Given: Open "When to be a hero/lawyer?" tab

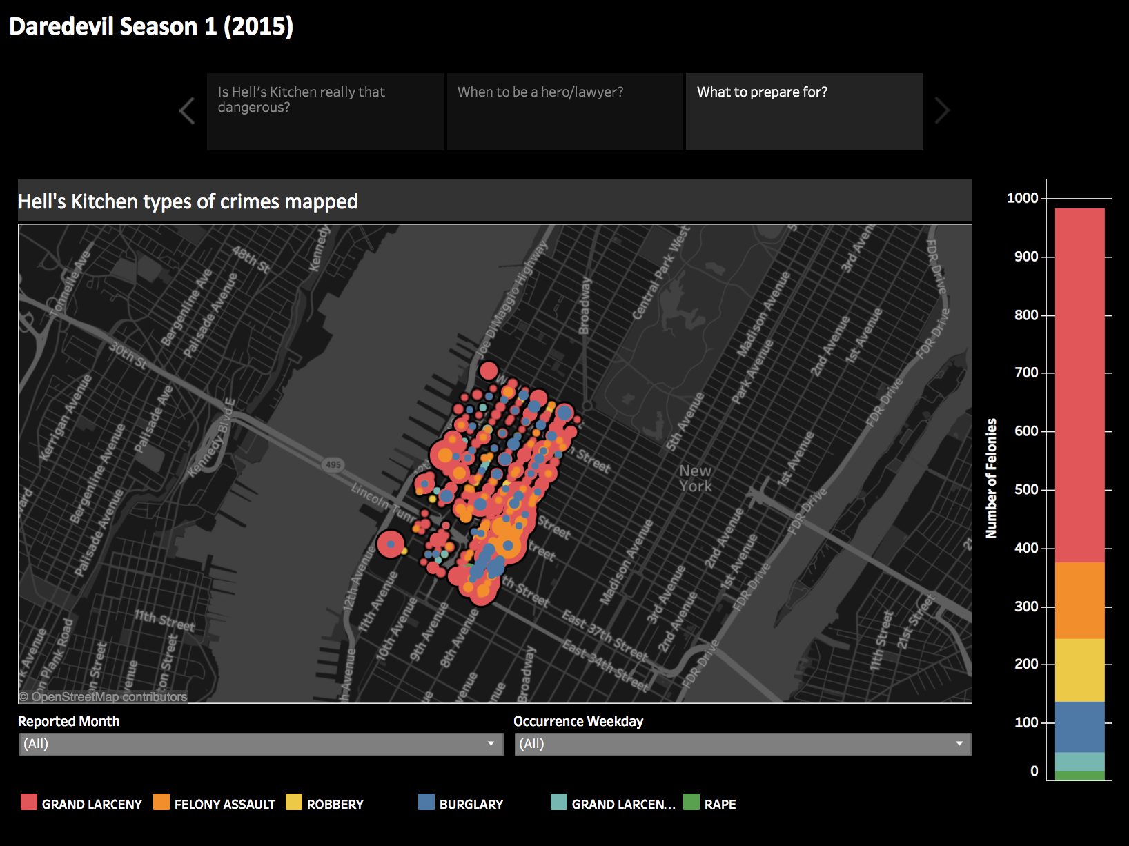Looking at the screenshot, I should click(x=564, y=112).
